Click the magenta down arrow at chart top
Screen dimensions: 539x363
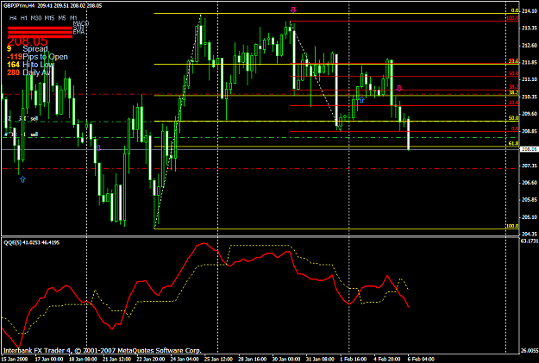tap(293, 10)
